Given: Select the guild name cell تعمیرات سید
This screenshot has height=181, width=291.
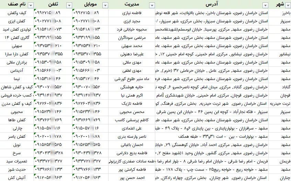Looking at the screenshot, I should click(x=17, y=161).
